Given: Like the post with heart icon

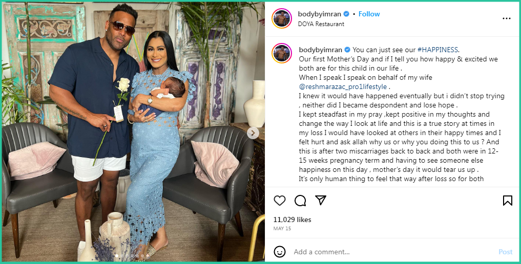Looking at the screenshot, I should click(279, 201).
